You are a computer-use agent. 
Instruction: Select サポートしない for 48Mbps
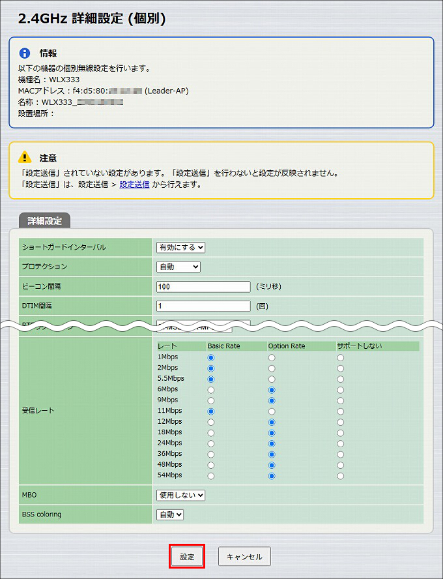click(x=341, y=465)
